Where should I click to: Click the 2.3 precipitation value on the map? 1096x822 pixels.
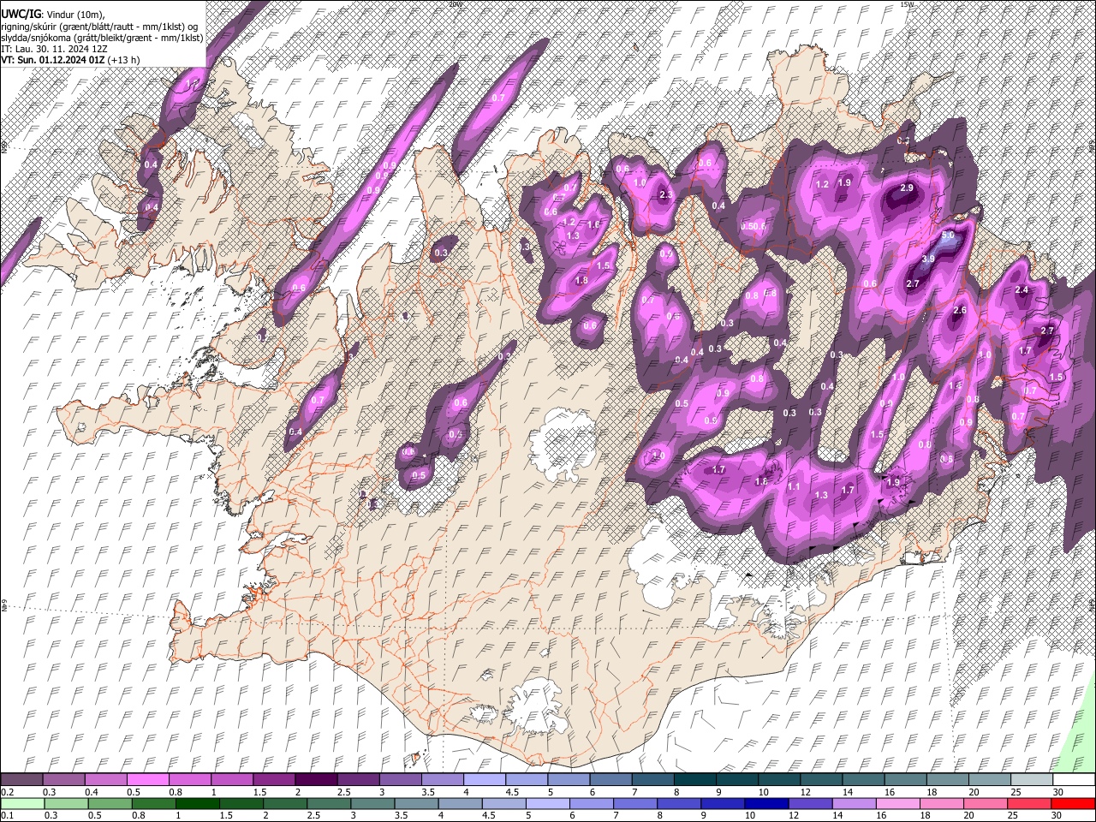tap(666, 195)
